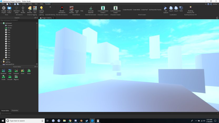The image size is (219, 123).
Task: Choose the terrain Subtract tool
Action: click(x=16, y=71)
